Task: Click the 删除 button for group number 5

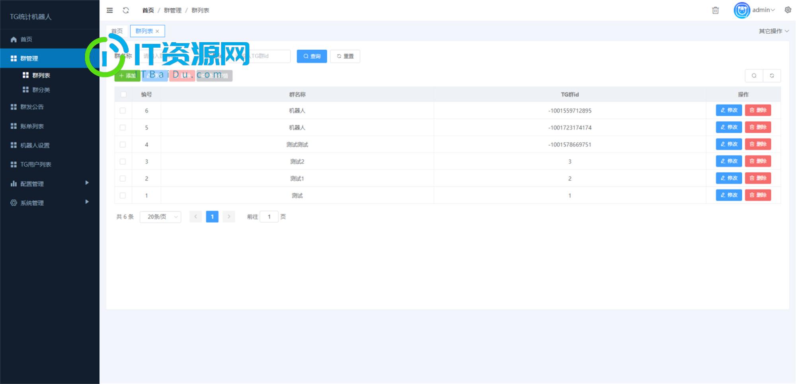Action: click(x=758, y=127)
